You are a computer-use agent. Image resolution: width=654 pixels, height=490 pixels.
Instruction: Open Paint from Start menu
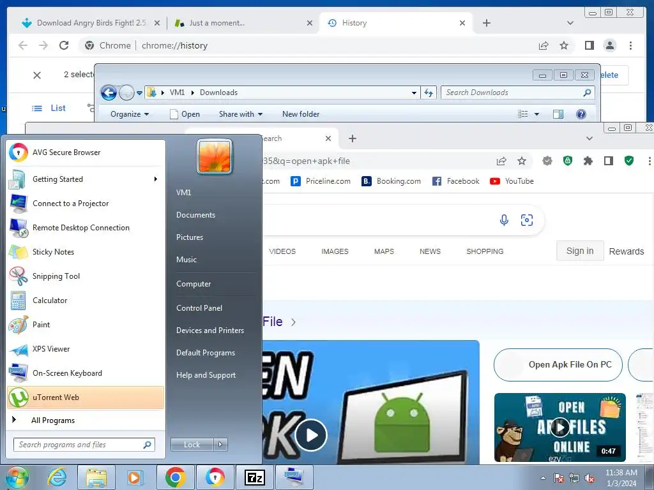tap(86, 325)
